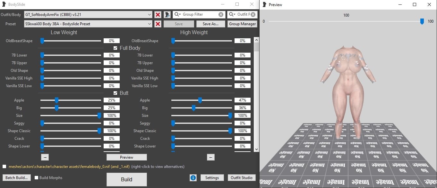Toggle the Full Body category checkbox

click(116, 48)
